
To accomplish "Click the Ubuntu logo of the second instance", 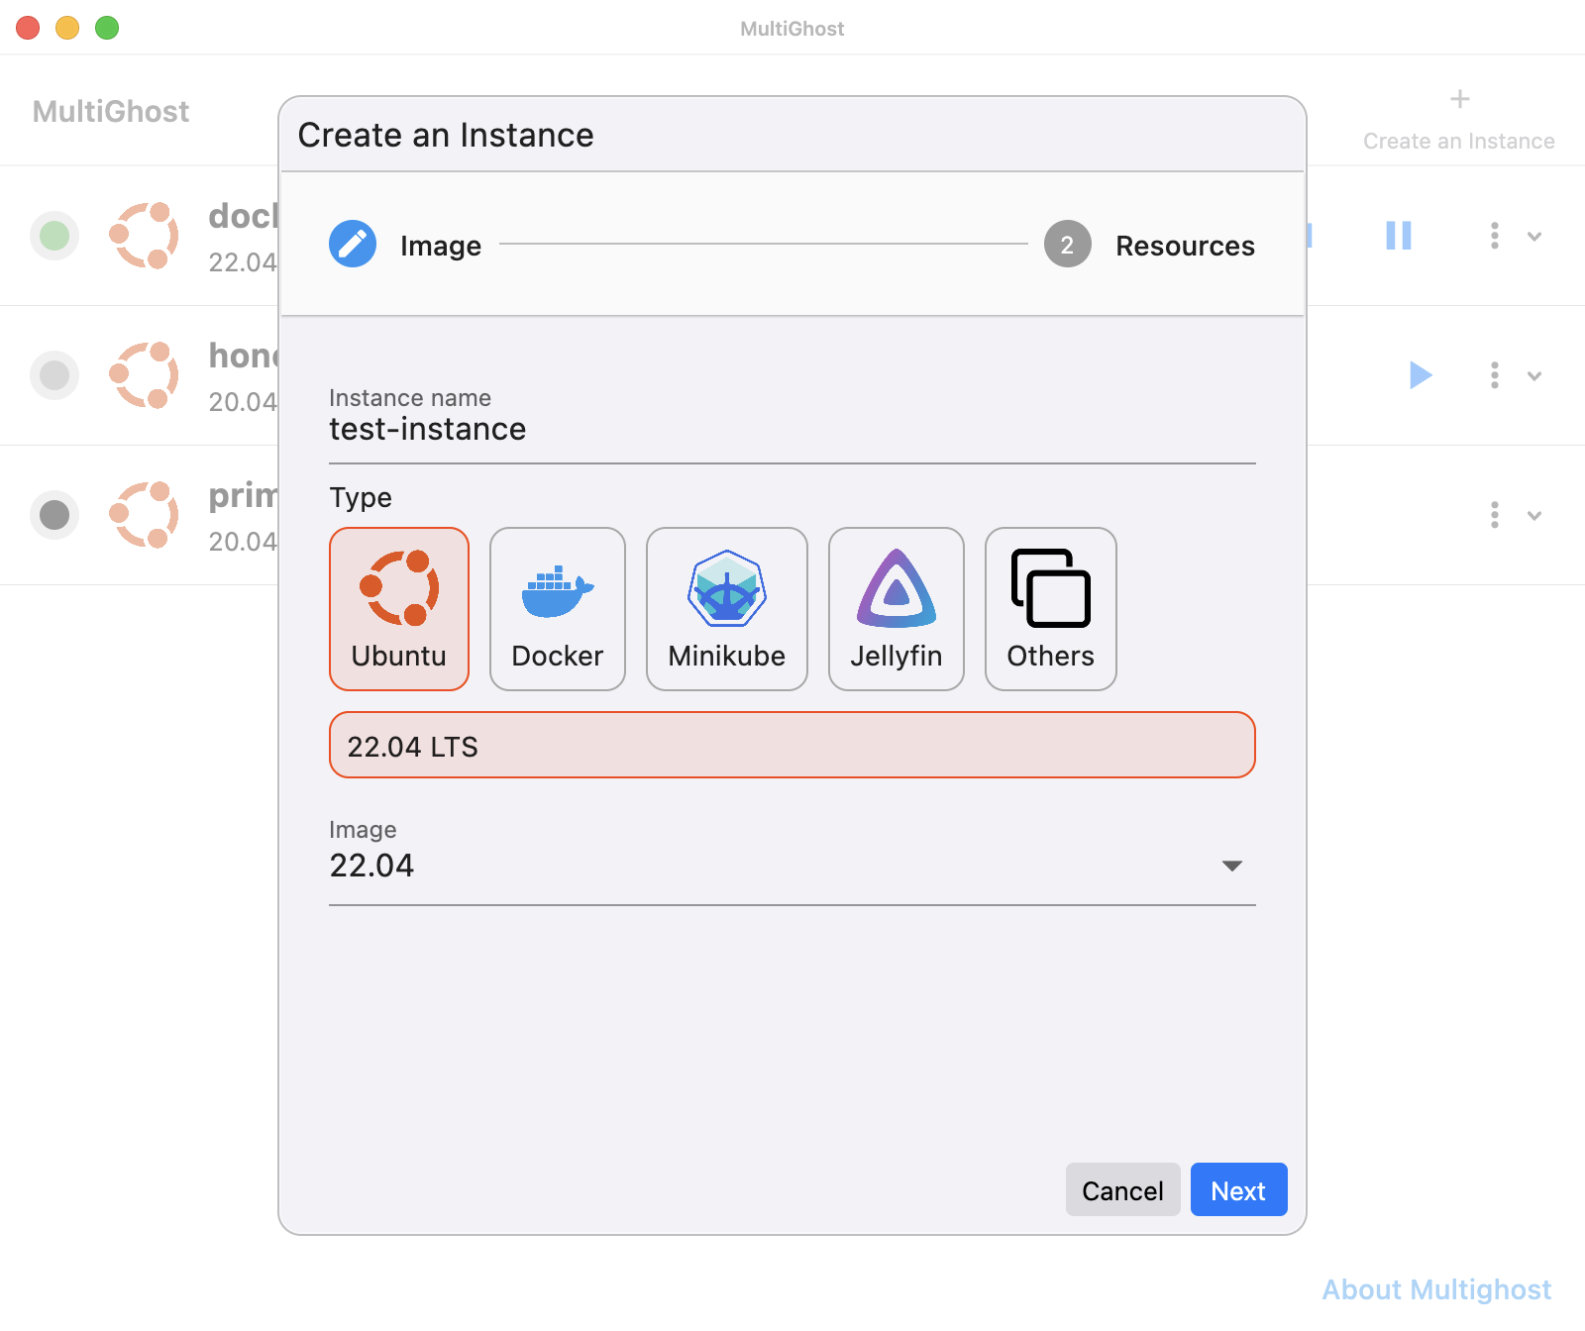I will click(145, 375).
